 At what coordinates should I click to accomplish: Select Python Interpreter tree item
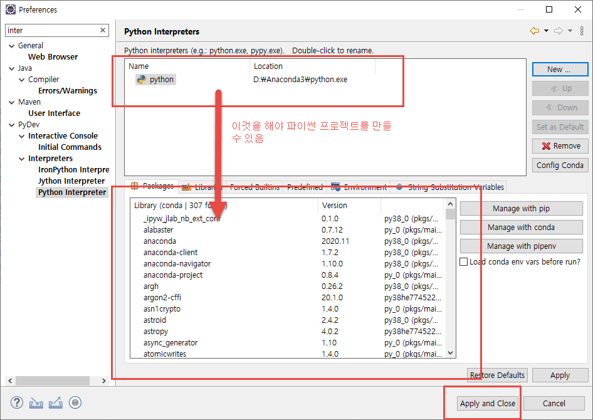coord(72,192)
